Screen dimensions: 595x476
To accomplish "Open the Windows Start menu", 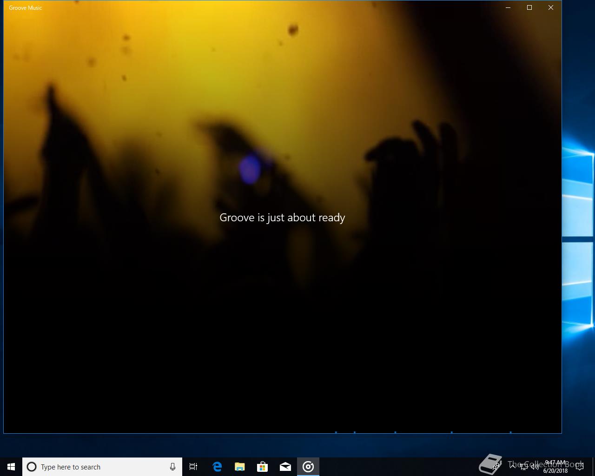I will click(x=11, y=467).
